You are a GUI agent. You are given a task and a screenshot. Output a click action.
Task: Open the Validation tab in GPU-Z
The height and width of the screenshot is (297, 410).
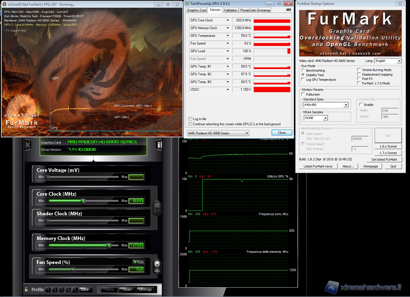pos(230,10)
